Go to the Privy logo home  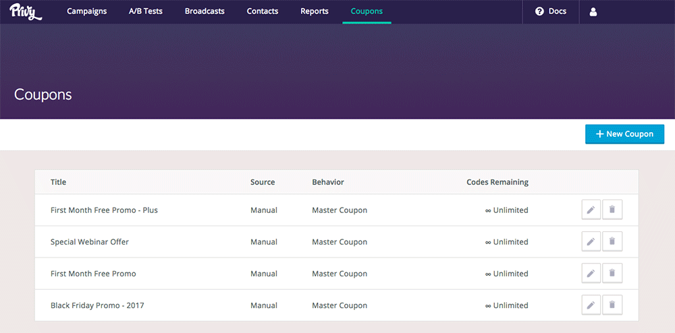pos(26,11)
